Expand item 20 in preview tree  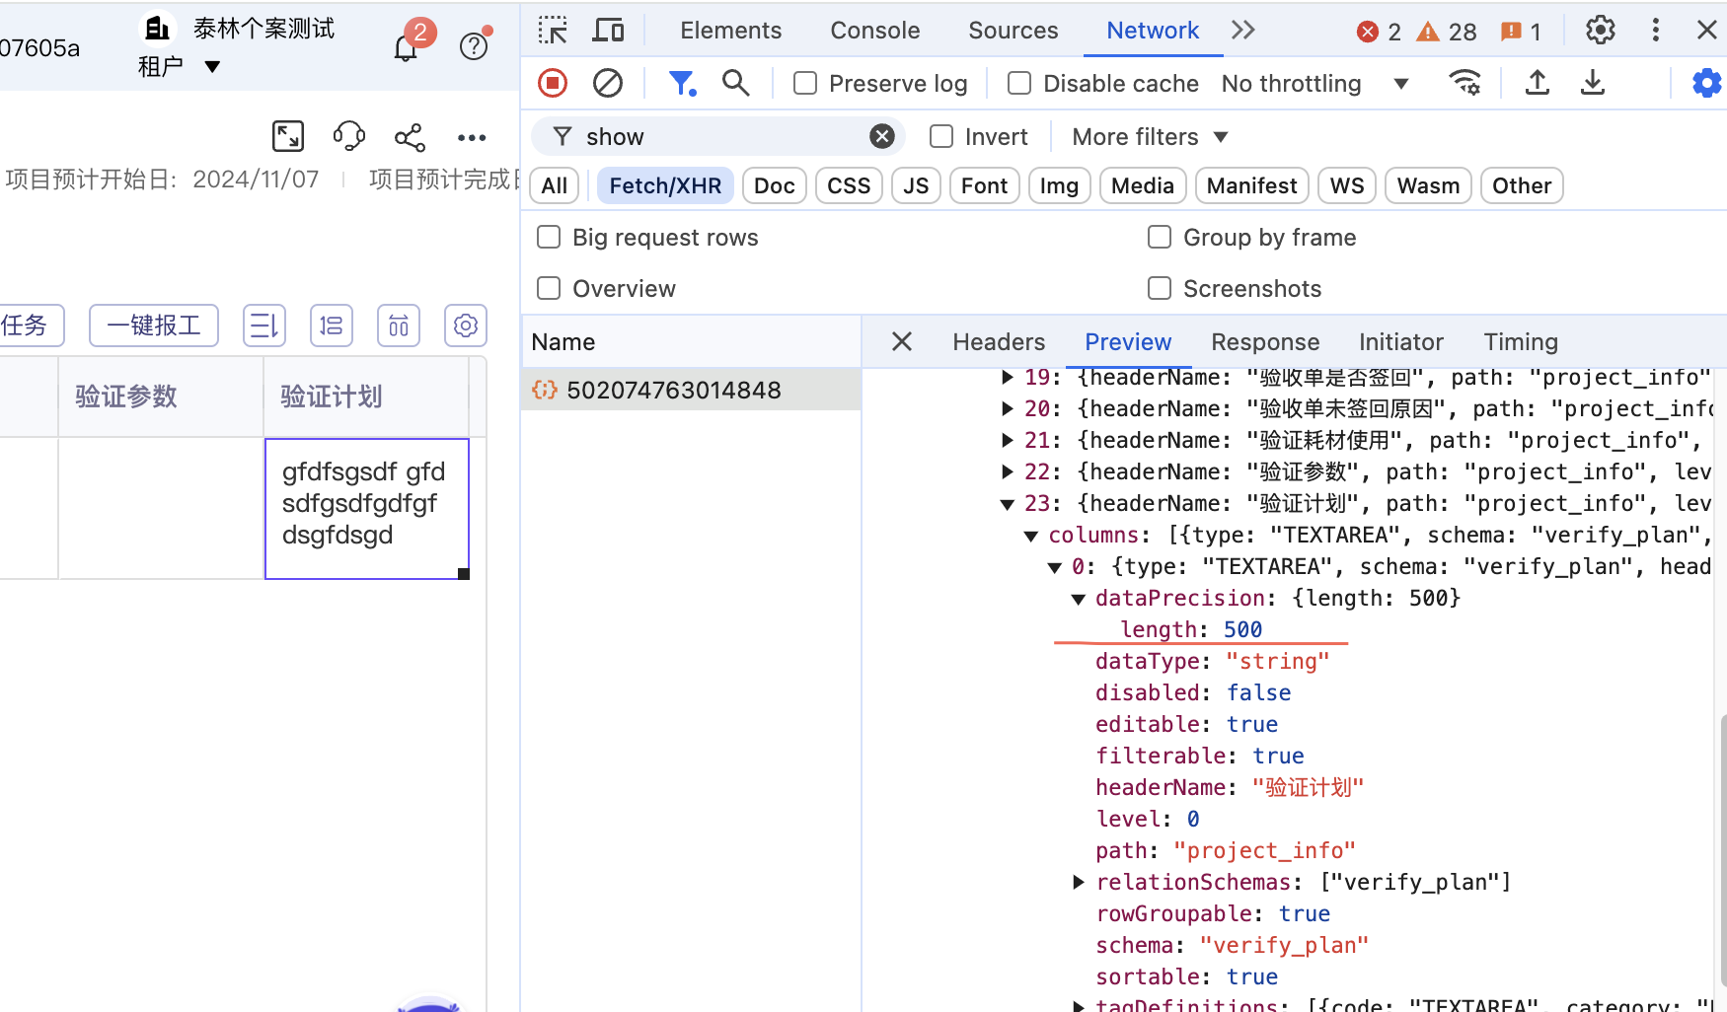pyautogui.click(x=1007, y=408)
